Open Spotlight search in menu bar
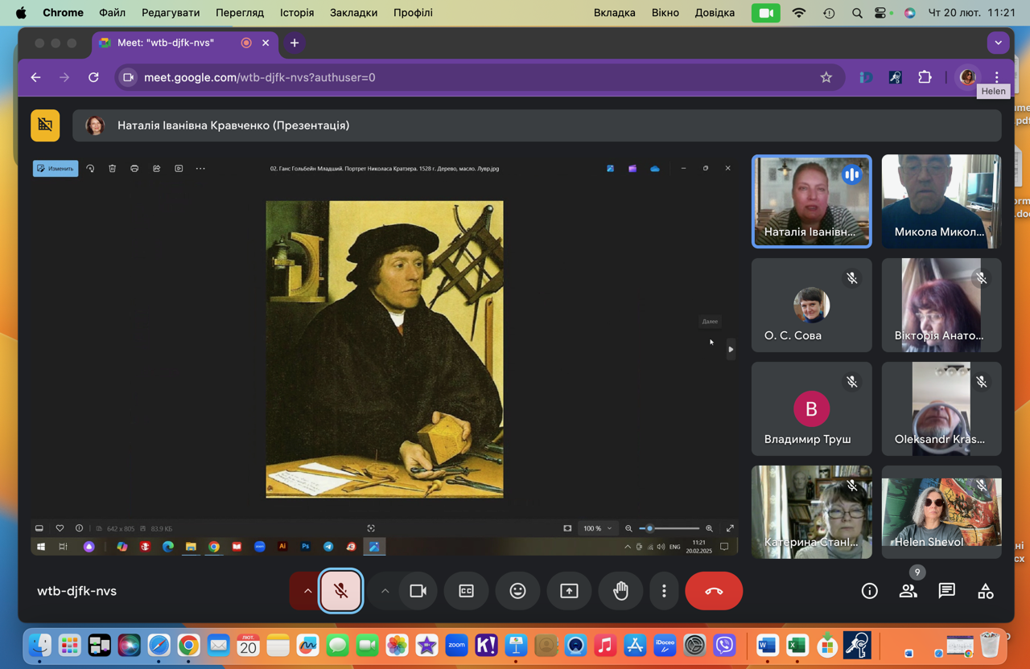 [857, 13]
